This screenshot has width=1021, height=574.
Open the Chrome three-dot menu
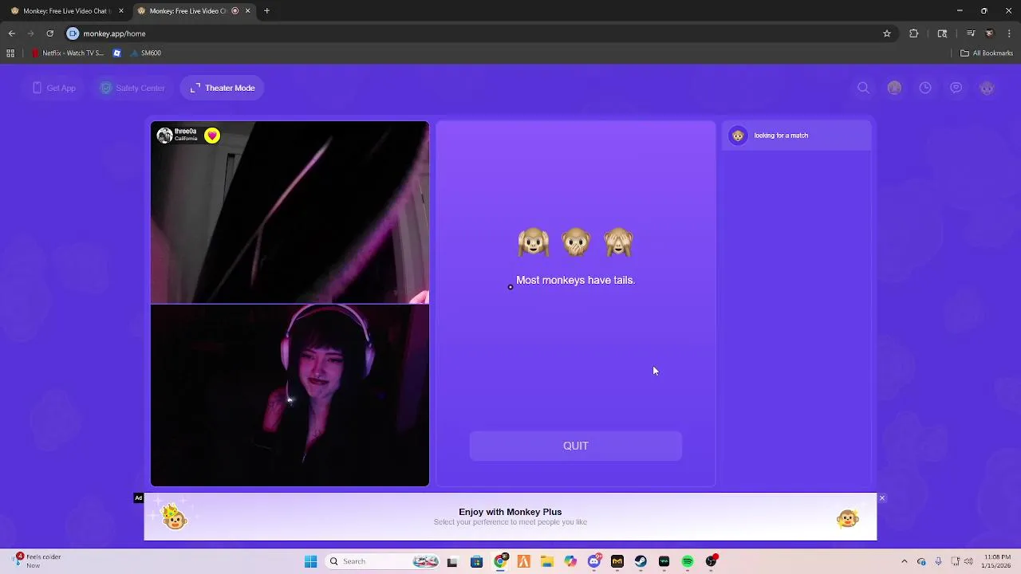pos(1010,33)
